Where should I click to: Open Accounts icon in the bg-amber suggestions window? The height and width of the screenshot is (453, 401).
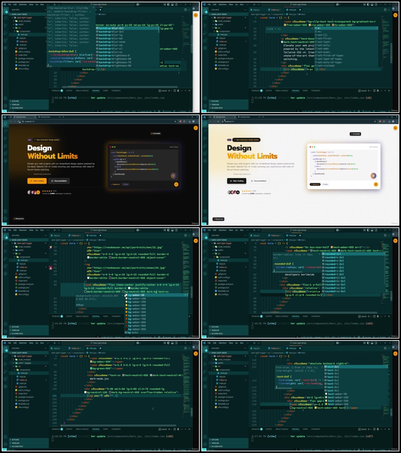coord(5,324)
